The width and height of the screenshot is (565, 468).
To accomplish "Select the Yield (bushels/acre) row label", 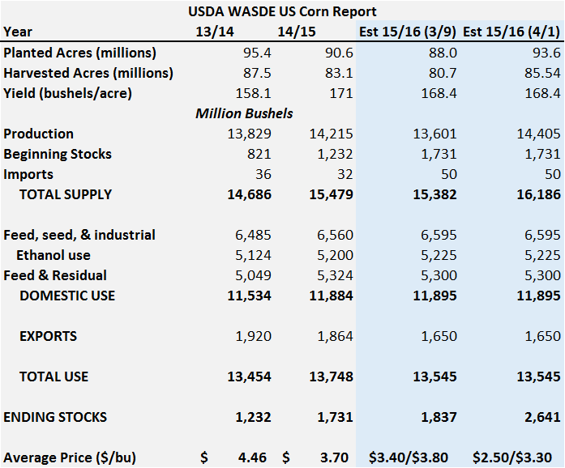I will click(x=67, y=93).
